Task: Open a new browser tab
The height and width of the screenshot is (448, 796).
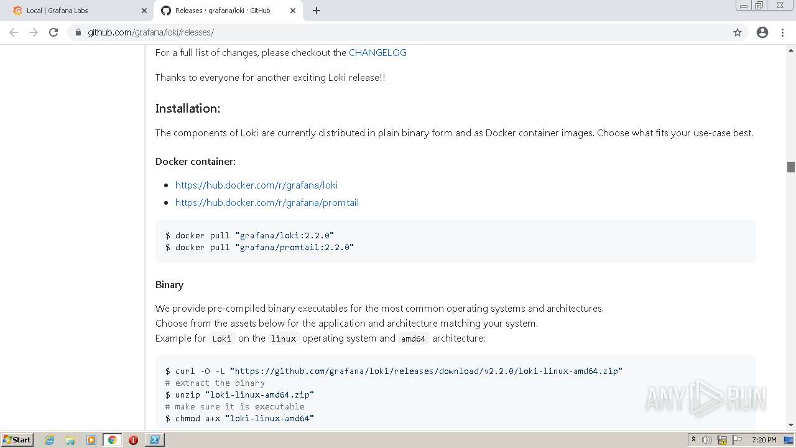Action: point(317,11)
